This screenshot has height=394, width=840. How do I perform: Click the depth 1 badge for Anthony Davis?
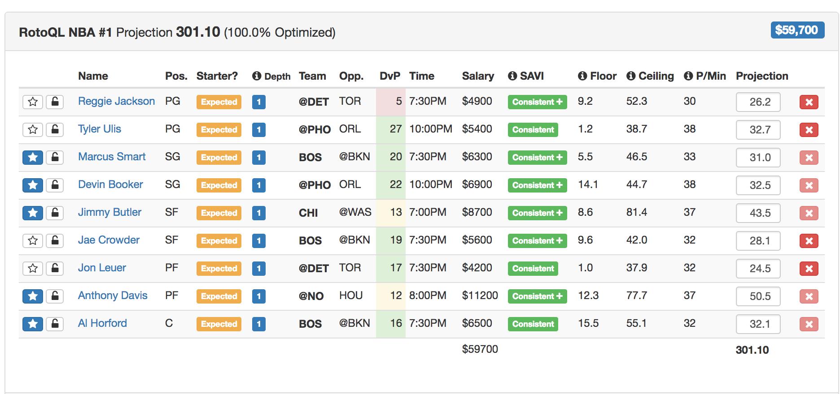click(258, 296)
